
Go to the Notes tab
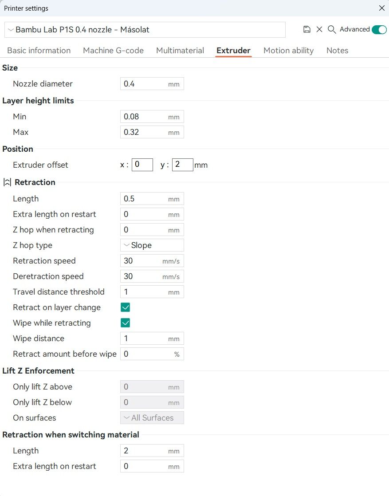[x=337, y=50]
